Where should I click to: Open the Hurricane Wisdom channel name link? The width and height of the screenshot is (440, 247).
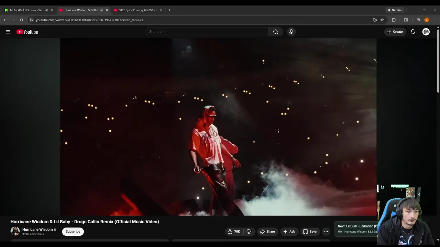tap(37, 230)
